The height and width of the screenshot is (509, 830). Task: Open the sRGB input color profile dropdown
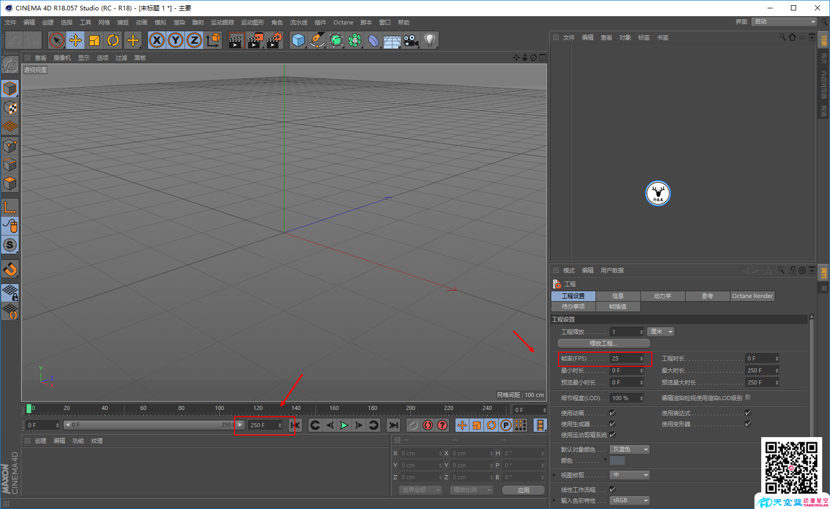point(630,501)
